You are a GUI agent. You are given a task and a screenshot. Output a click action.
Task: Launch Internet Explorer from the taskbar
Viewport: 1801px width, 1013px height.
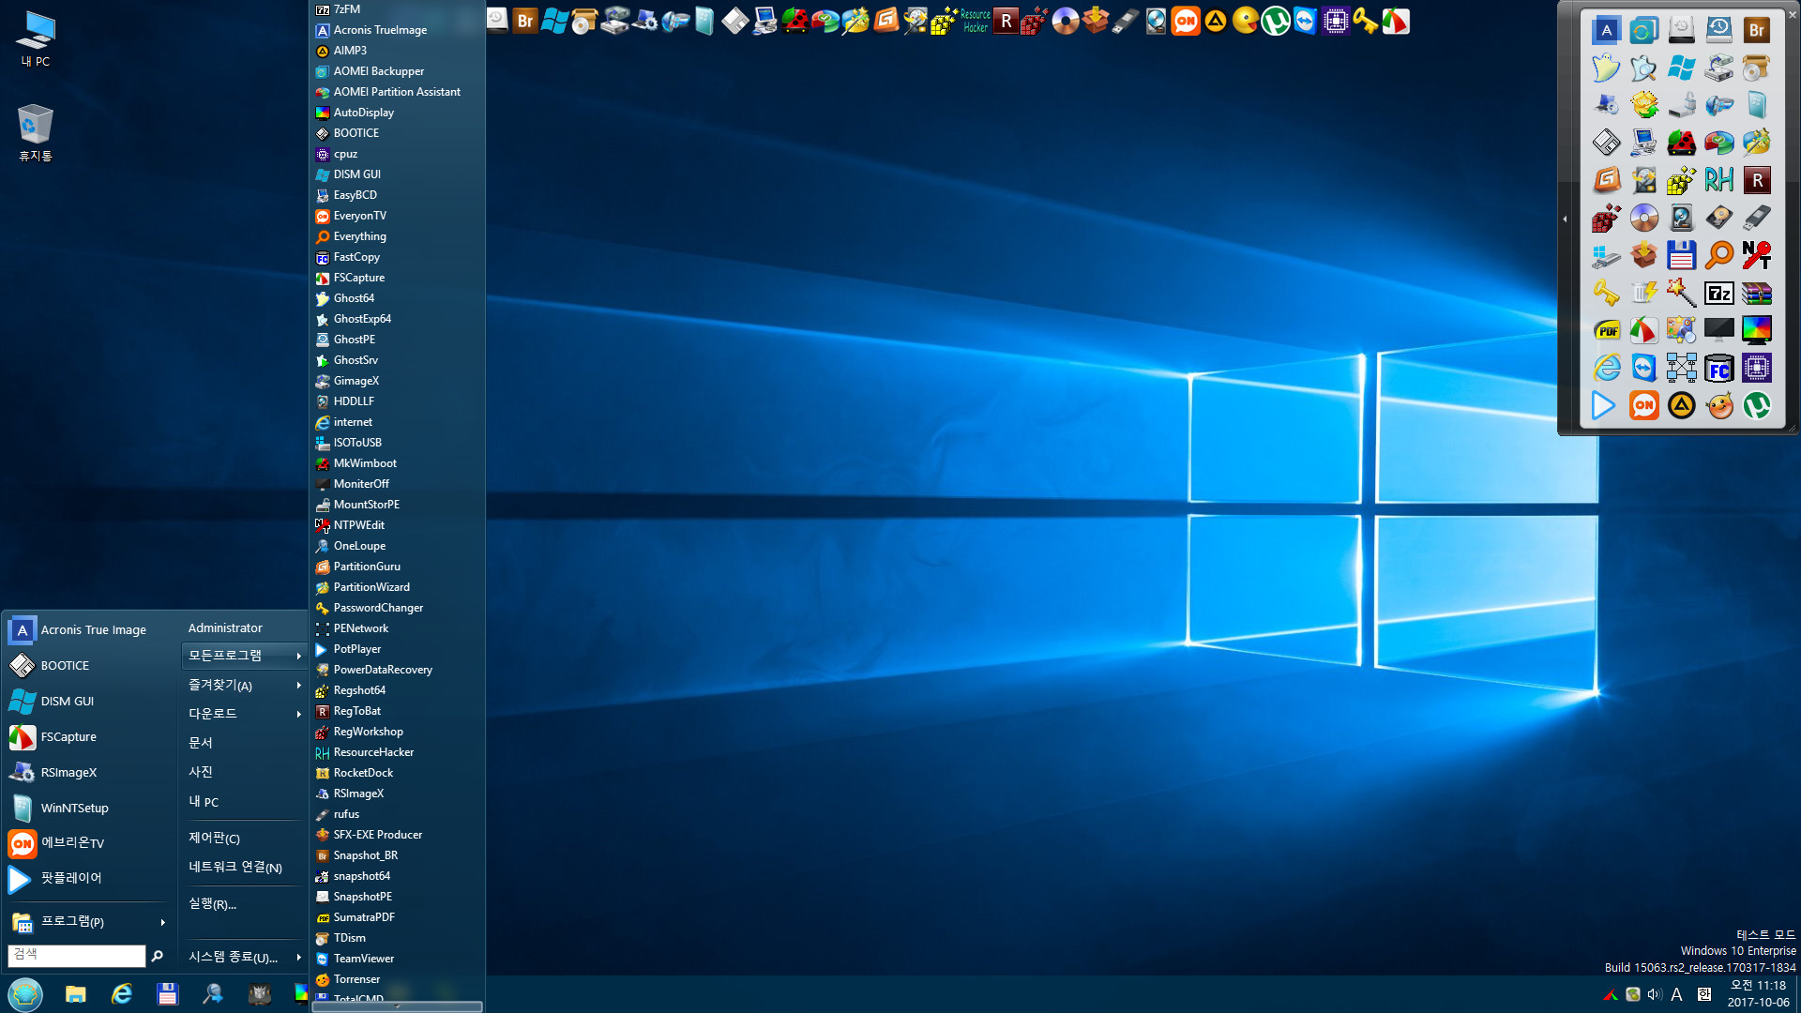coord(122,994)
